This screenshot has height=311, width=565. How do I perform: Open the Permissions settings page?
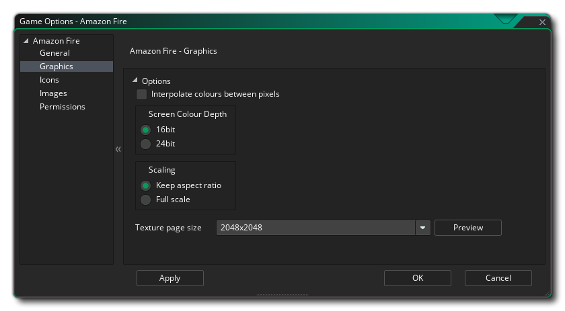coord(63,107)
